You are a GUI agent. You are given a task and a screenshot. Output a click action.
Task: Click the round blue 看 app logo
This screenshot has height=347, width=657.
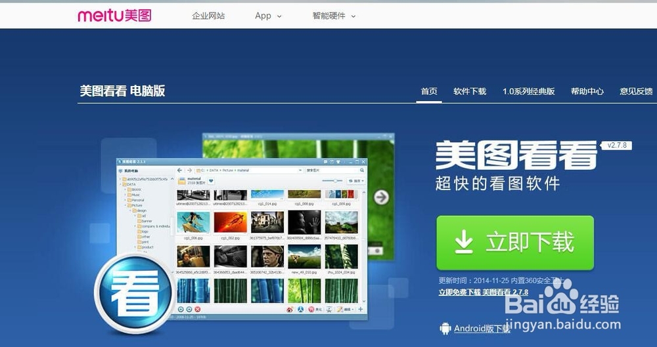136,293
